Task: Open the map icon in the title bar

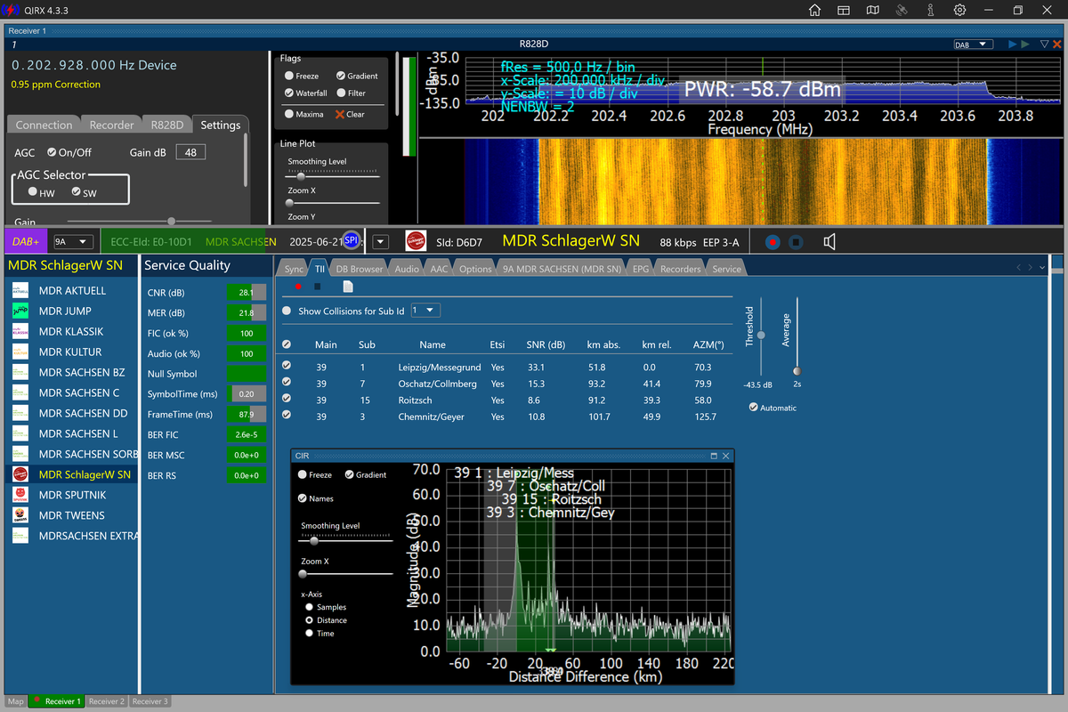Action: [x=873, y=10]
